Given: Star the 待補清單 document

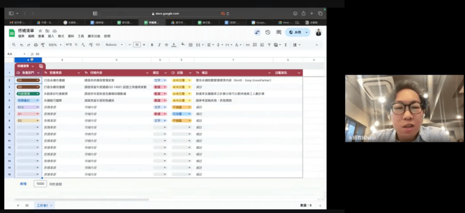Looking at the screenshot, I should [40, 30].
